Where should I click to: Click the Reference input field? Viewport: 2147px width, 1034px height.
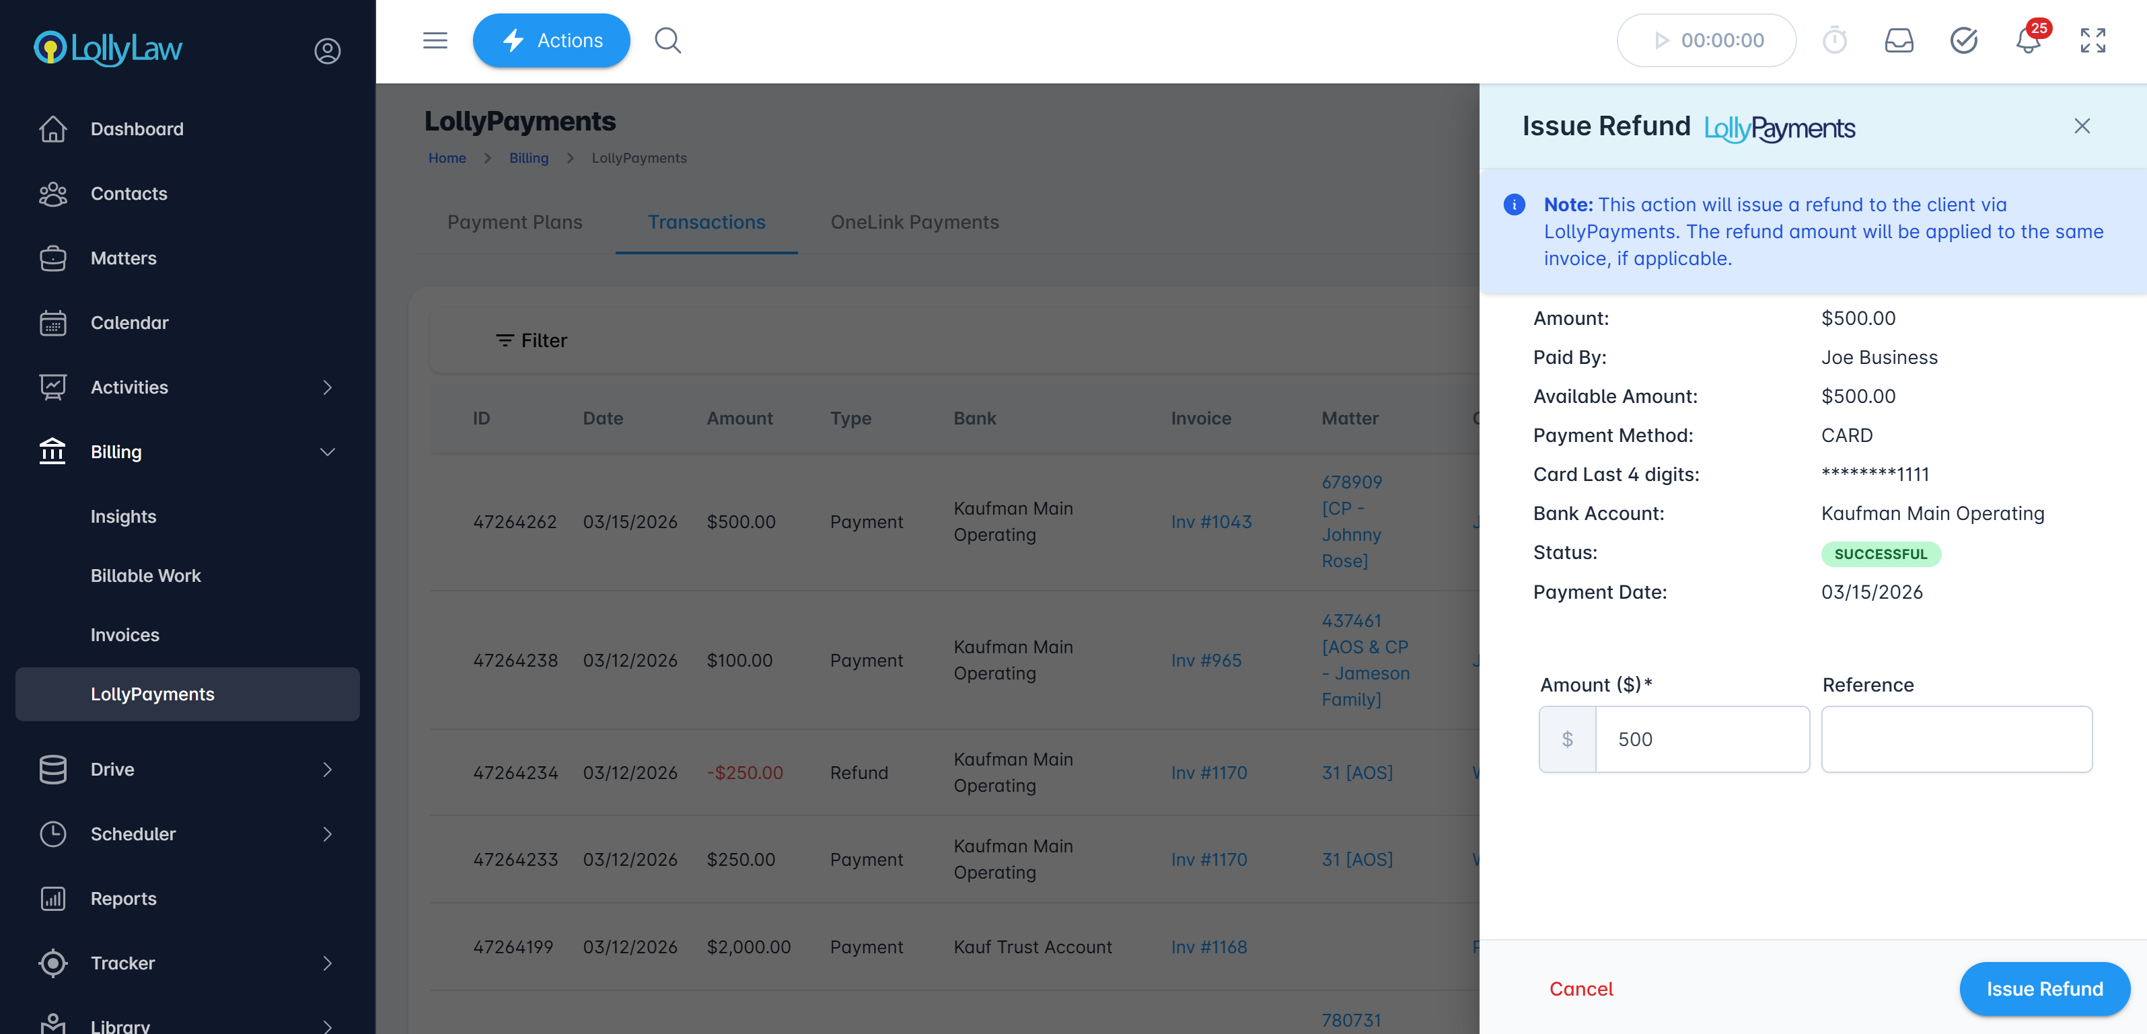1956,739
